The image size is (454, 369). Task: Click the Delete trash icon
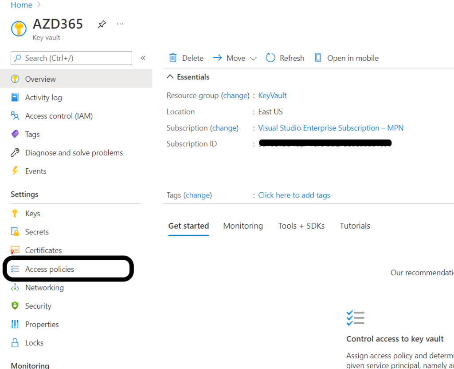(173, 58)
